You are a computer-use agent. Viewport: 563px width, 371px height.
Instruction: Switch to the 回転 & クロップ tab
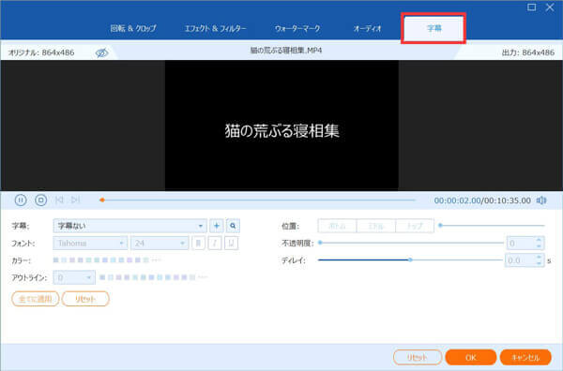(133, 28)
